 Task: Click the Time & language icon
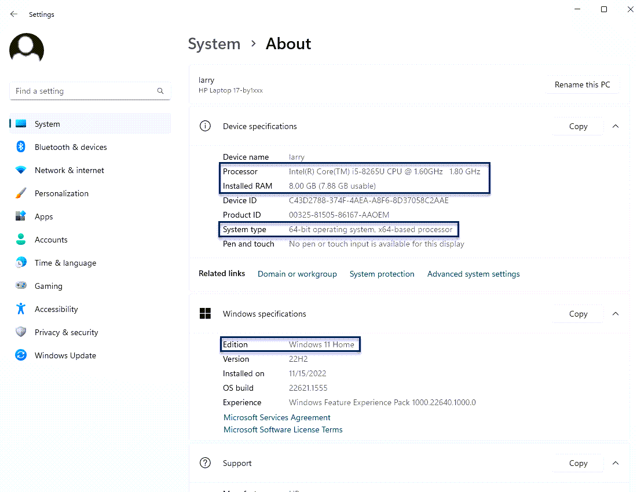coord(21,263)
